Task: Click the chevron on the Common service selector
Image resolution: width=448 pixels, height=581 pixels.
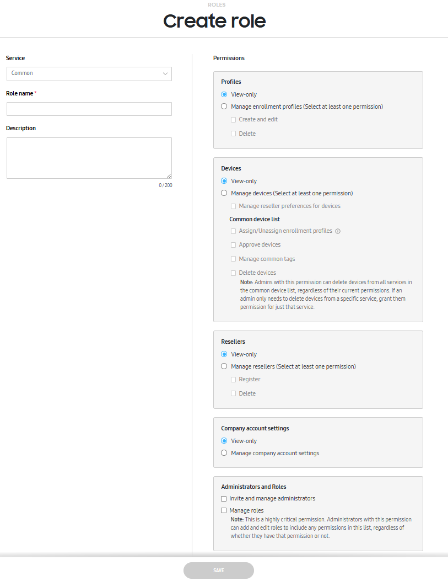Action: pos(165,73)
